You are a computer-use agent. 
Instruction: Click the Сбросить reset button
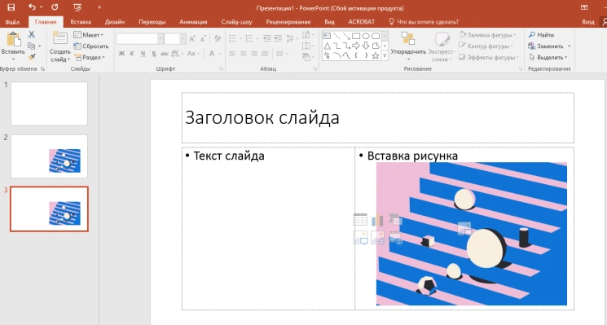coord(91,46)
